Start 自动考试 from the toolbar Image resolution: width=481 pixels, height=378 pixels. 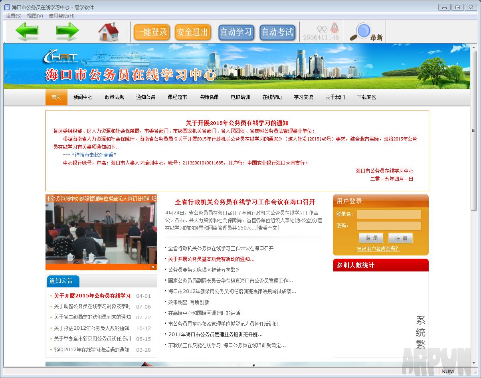tap(277, 32)
